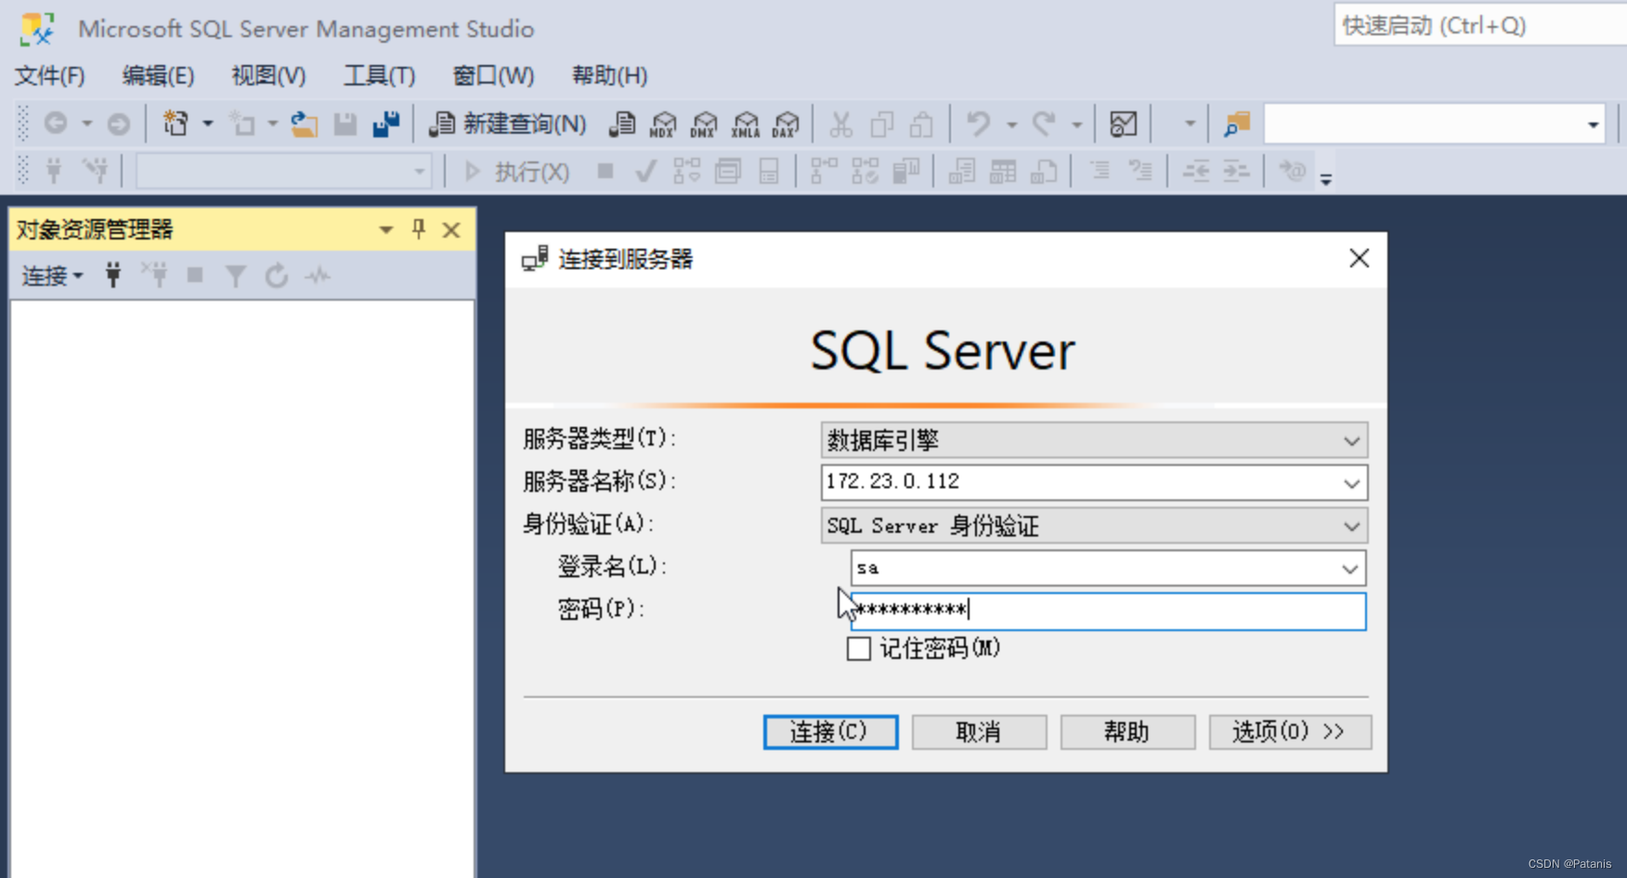Click the save floppy disk icon
Viewport: 1627px width, 878px height.
[x=345, y=123]
